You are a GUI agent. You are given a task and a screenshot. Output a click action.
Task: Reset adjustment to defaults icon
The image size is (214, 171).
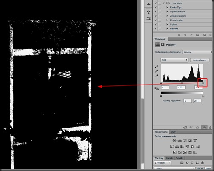coord(197,128)
